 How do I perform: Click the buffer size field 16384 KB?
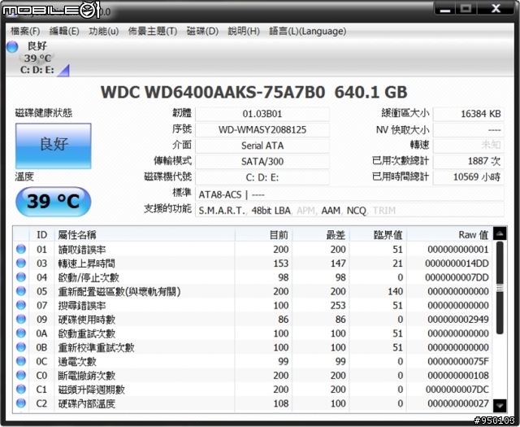pos(469,114)
